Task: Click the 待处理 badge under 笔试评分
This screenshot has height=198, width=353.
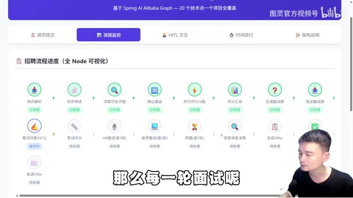Action: (74, 146)
